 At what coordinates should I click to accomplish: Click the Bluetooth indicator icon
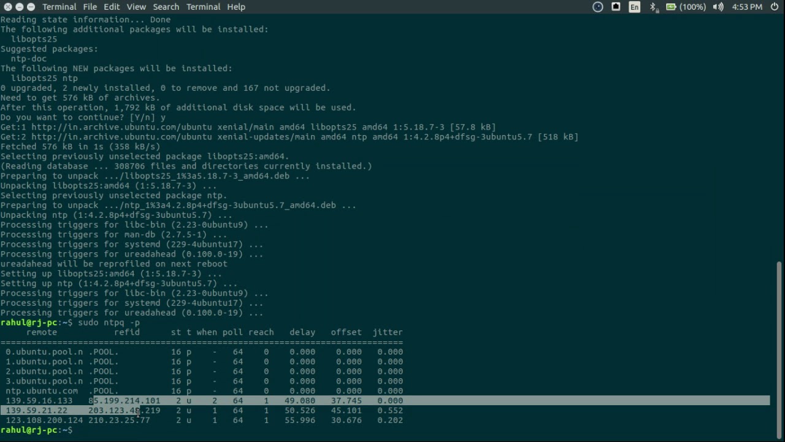pyautogui.click(x=653, y=7)
